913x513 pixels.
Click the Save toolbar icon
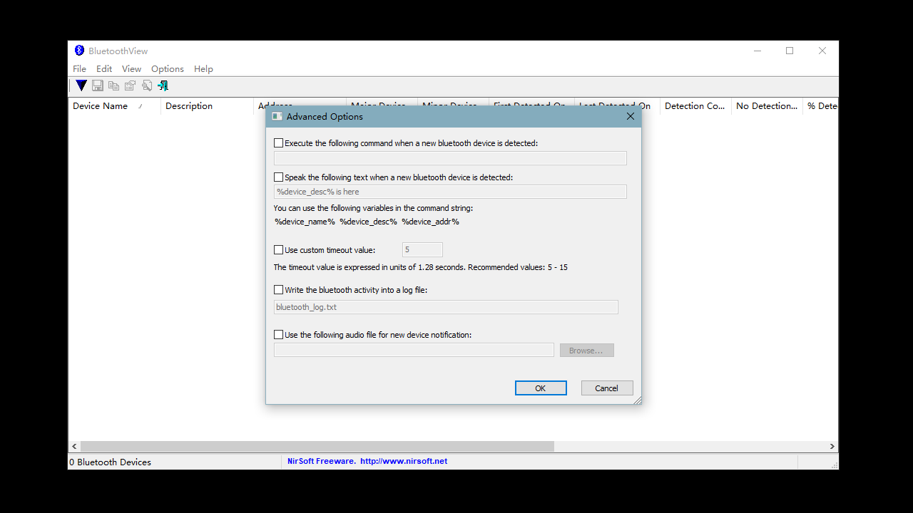click(97, 85)
